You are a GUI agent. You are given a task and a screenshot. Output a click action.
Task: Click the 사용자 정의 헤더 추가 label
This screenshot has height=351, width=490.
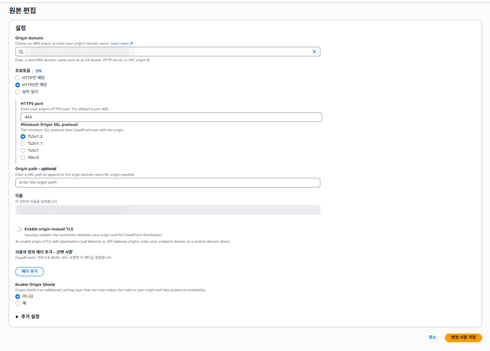click(x=44, y=252)
